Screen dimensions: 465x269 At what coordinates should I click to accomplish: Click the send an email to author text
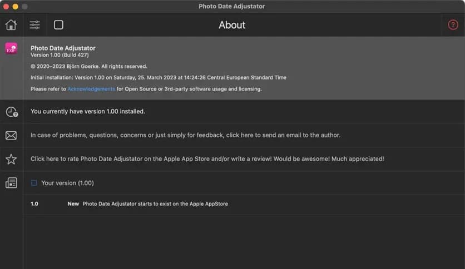pyautogui.click(x=185, y=135)
